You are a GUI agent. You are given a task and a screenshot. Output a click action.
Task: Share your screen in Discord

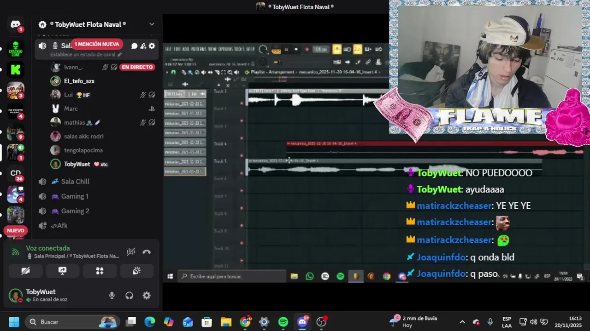coord(62,271)
